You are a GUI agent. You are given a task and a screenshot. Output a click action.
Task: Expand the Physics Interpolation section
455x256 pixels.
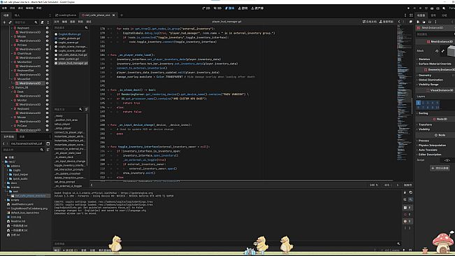click(431, 145)
